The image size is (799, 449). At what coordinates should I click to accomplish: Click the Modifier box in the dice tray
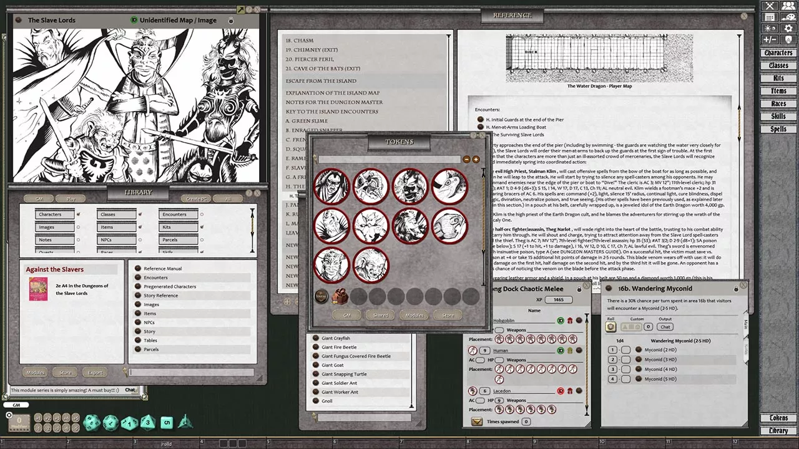[19, 422]
